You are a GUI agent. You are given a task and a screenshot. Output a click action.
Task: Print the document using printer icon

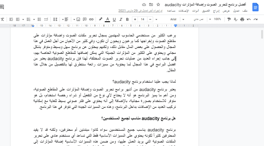tap(242, 20)
